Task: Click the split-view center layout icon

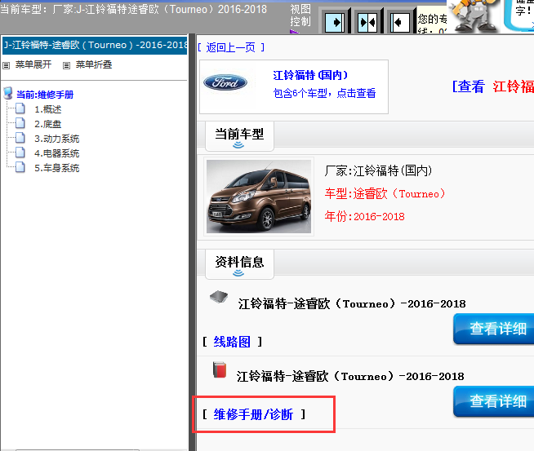Action: pyautogui.click(x=367, y=21)
